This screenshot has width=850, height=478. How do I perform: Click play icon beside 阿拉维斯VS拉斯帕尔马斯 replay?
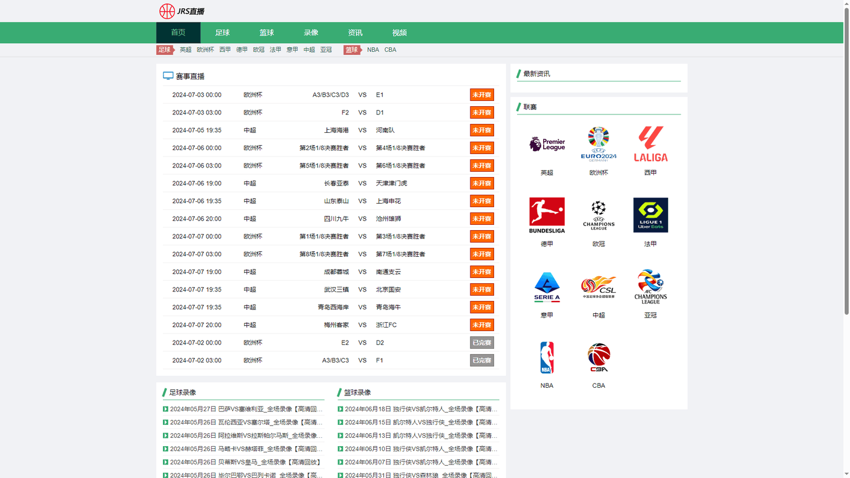166,436
